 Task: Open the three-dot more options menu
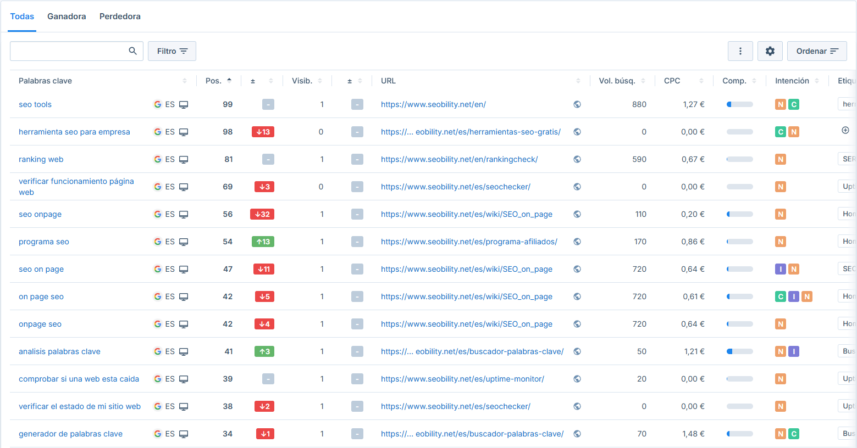[740, 51]
